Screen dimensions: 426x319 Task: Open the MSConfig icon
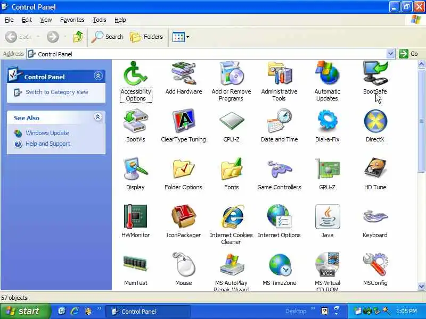pyautogui.click(x=375, y=264)
